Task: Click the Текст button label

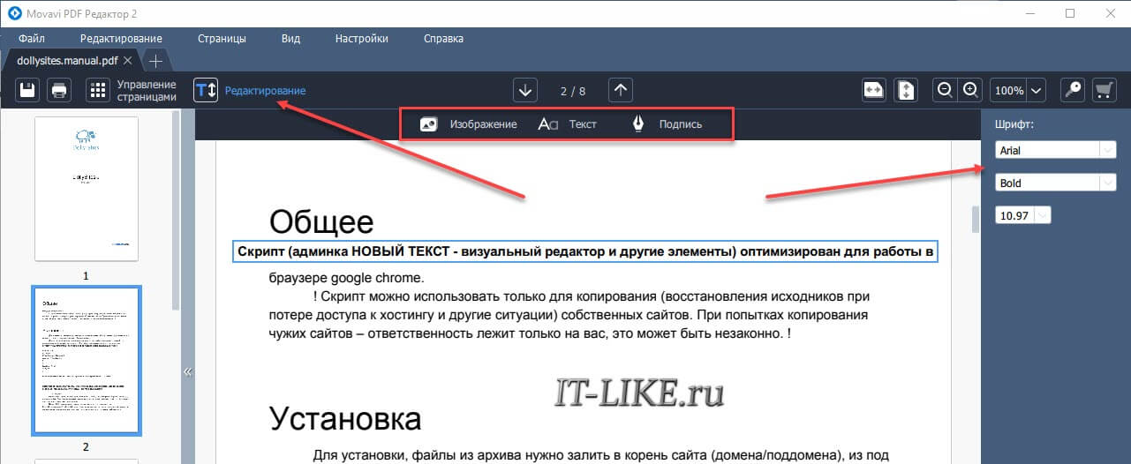Action: (583, 124)
